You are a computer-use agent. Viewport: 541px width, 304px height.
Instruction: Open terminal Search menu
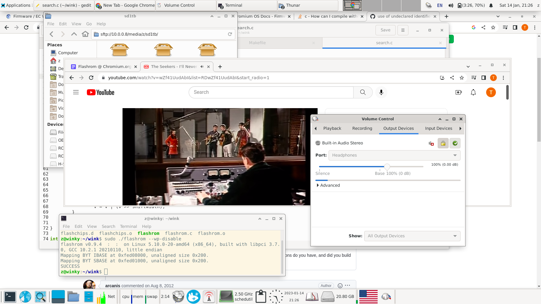tap(108, 226)
